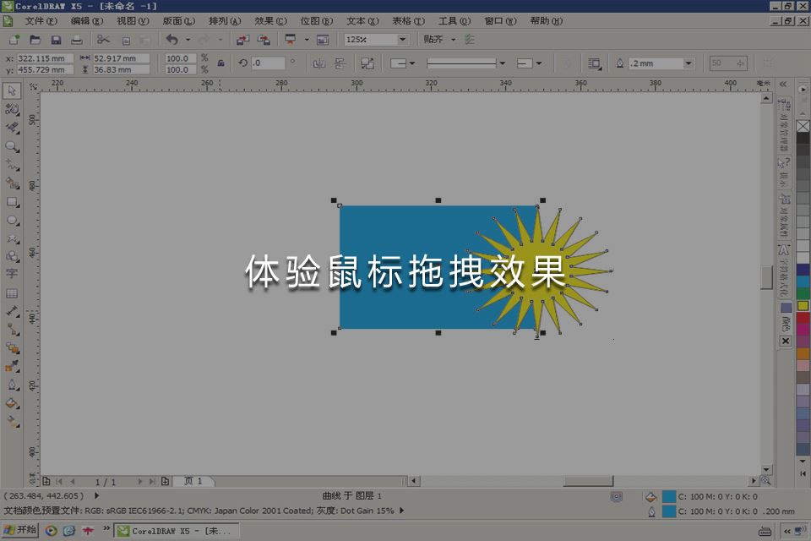Click the object width 52.917 mm field
The width and height of the screenshot is (811, 541).
point(121,58)
